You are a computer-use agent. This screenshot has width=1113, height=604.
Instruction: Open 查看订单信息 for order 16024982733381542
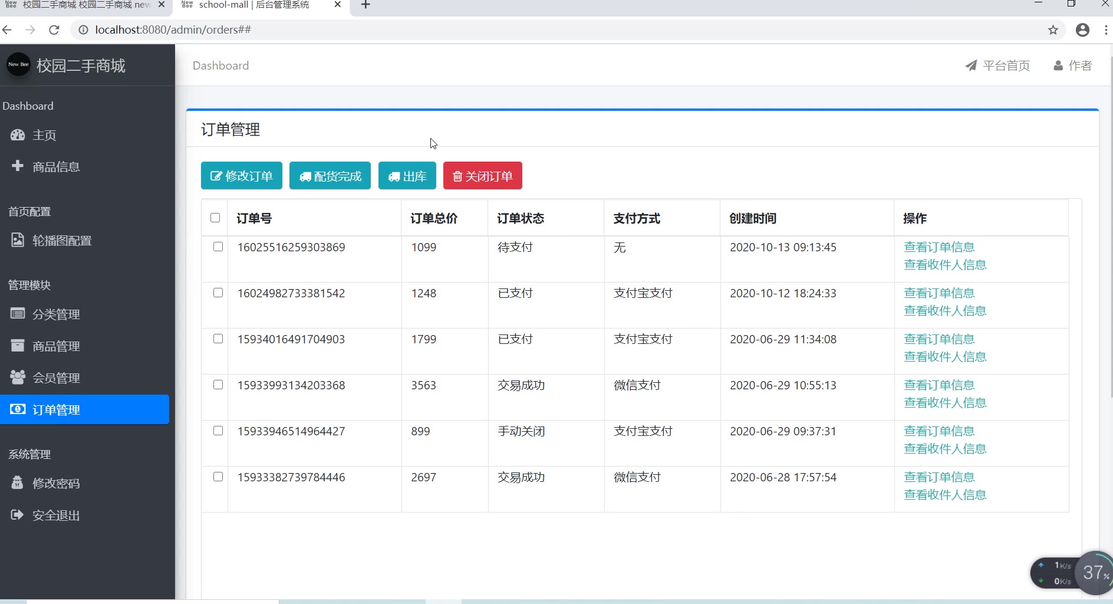click(x=939, y=293)
